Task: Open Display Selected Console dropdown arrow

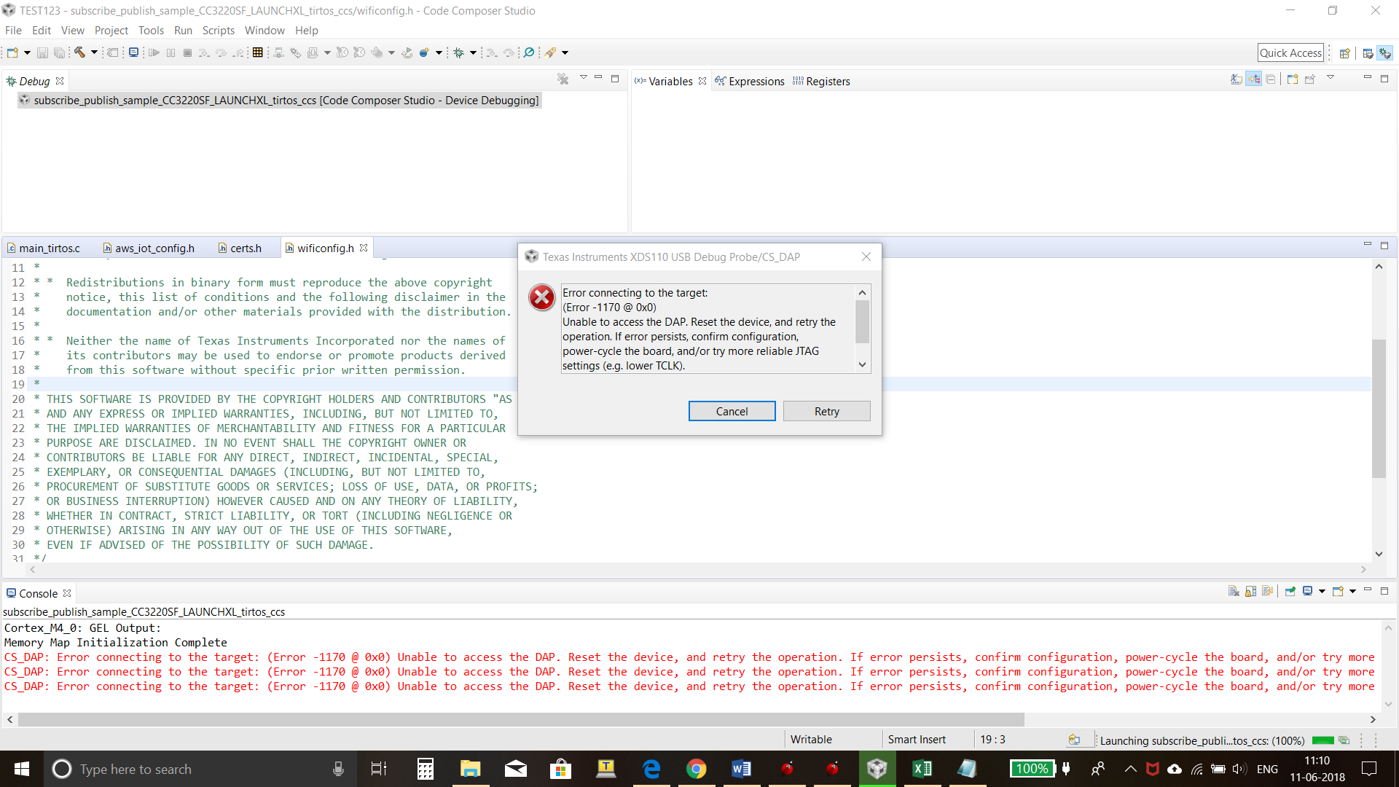Action: pos(1322,592)
